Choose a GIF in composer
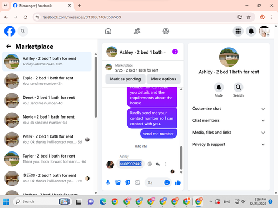 (x=137, y=182)
